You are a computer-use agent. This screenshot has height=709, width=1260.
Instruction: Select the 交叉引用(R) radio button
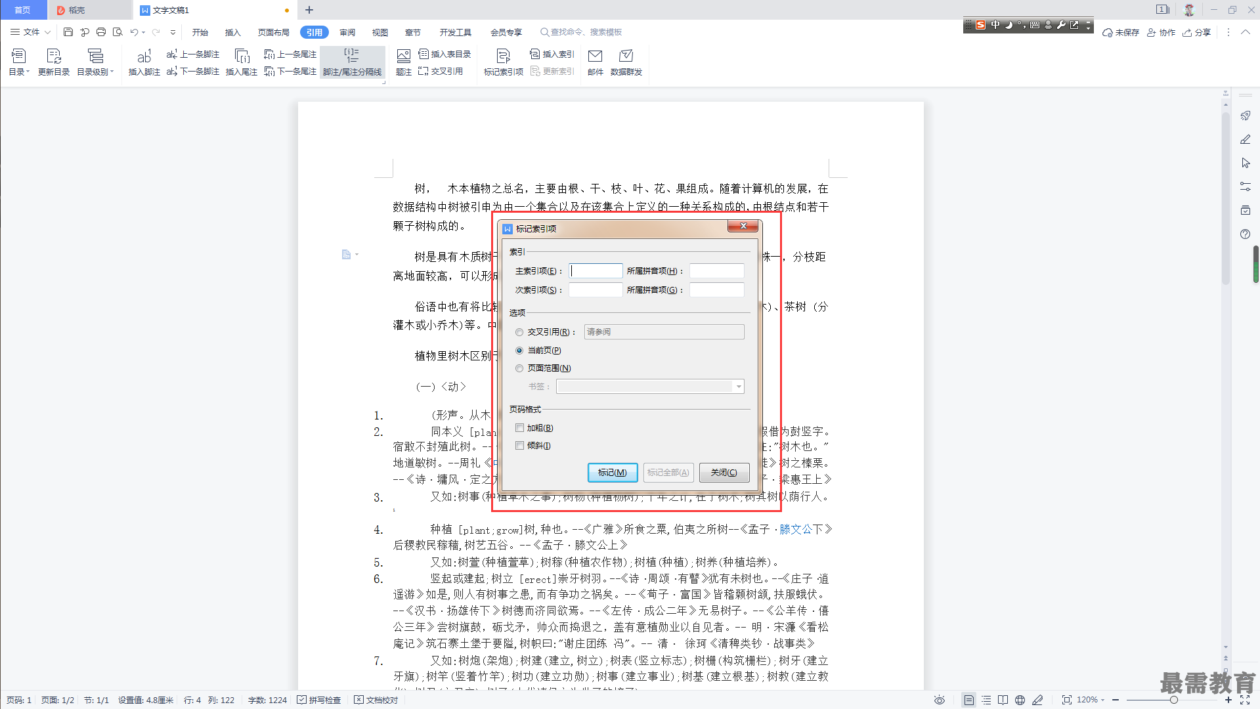click(x=519, y=332)
